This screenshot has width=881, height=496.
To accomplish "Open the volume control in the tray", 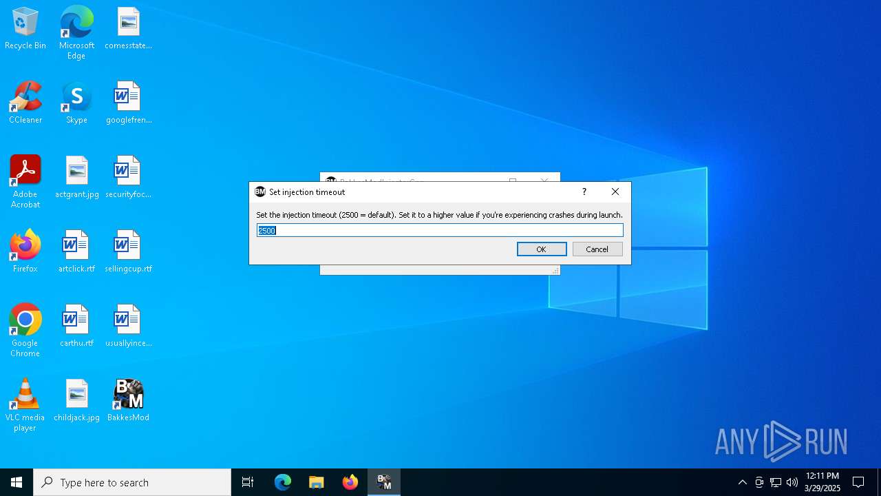I will click(x=792, y=482).
